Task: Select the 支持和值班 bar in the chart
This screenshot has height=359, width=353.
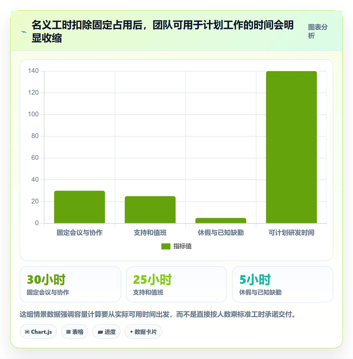Action: coord(150,210)
